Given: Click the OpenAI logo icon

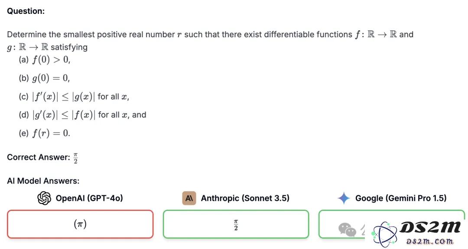Looking at the screenshot, I should click(44, 198).
